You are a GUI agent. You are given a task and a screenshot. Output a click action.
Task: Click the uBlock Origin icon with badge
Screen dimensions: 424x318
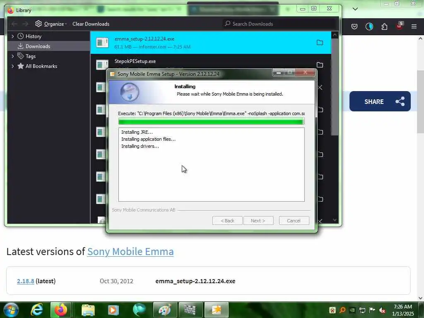point(400,26)
